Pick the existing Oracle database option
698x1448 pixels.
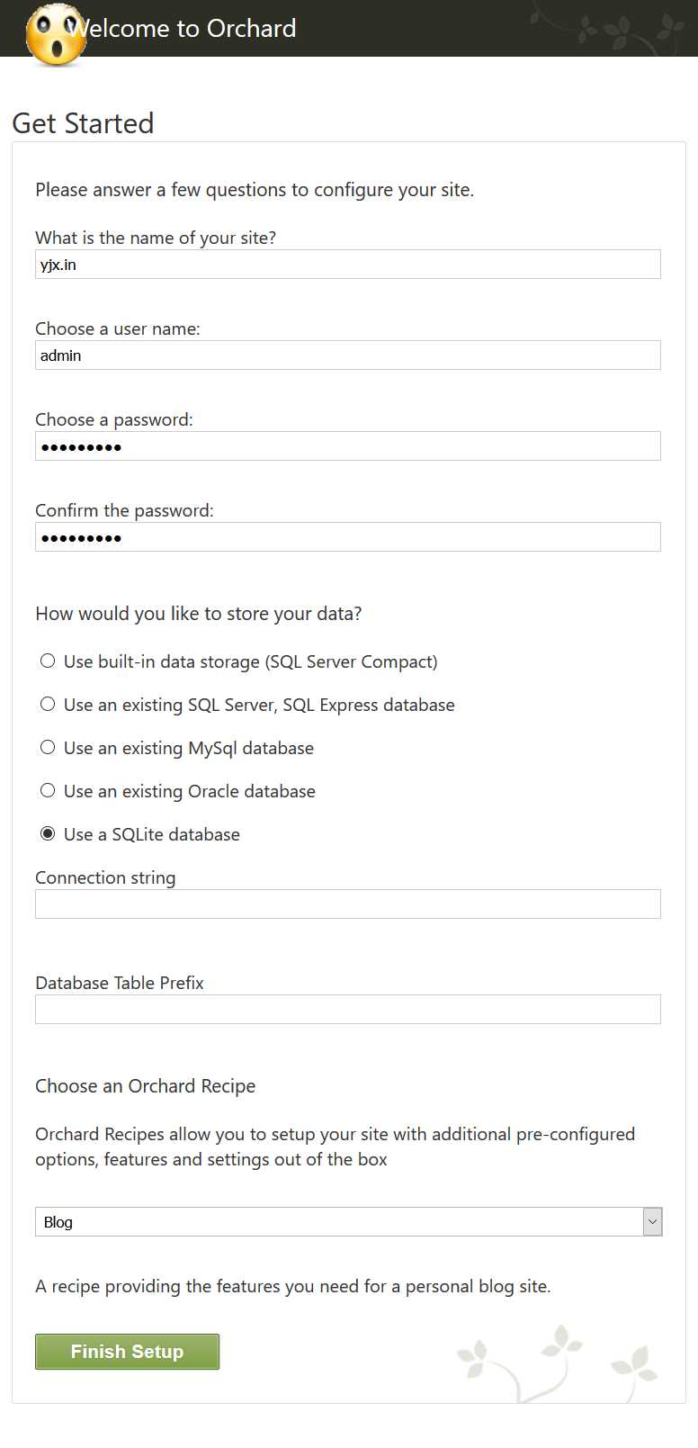[x=48, y=790]
